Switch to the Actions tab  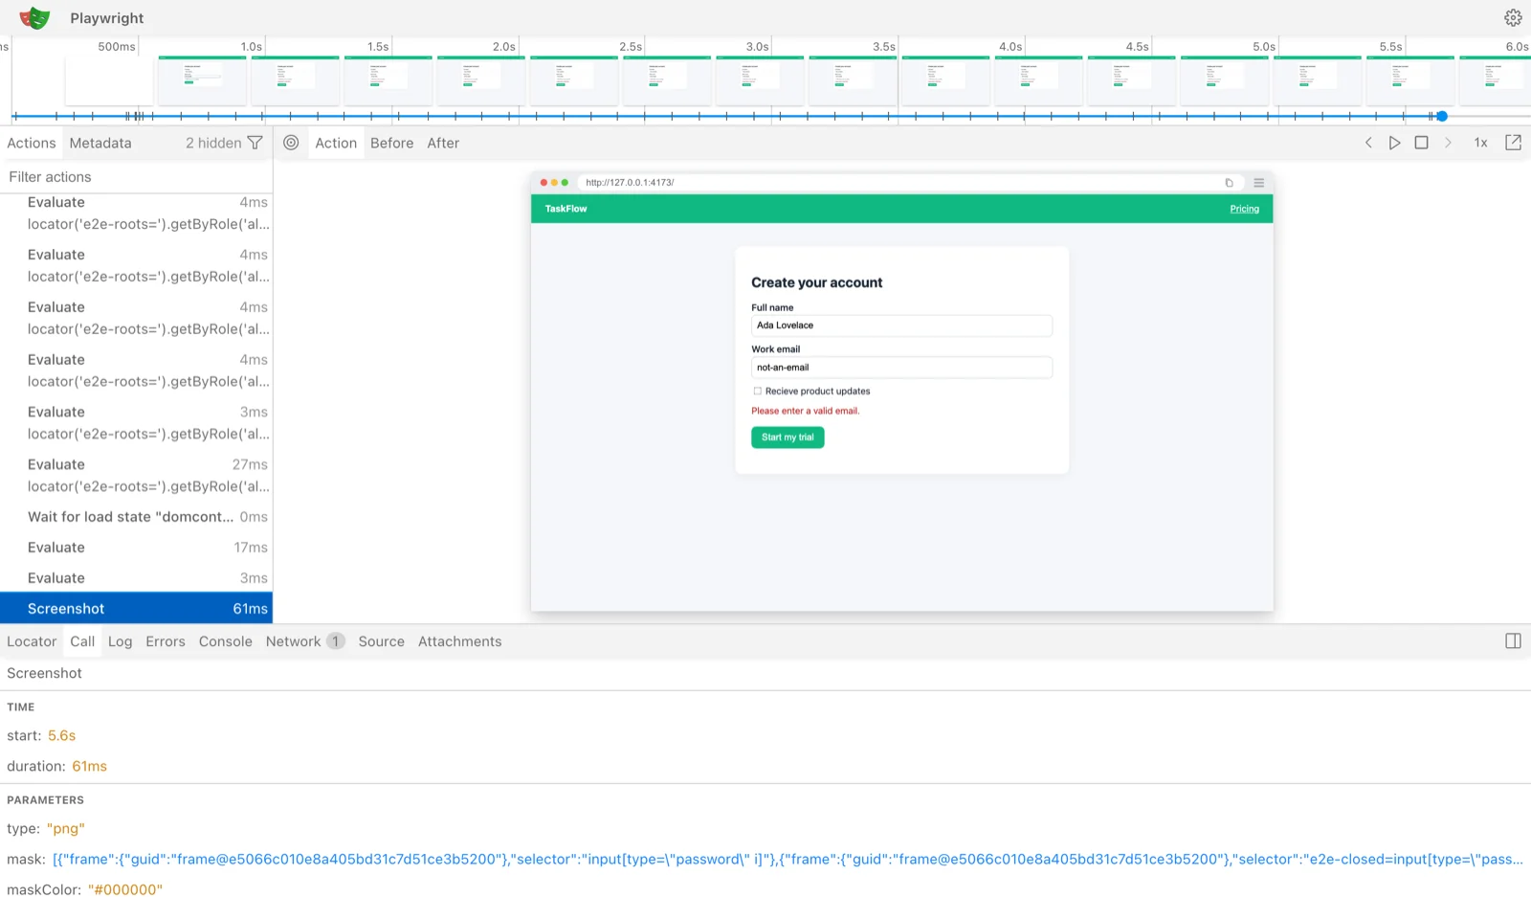32,143
